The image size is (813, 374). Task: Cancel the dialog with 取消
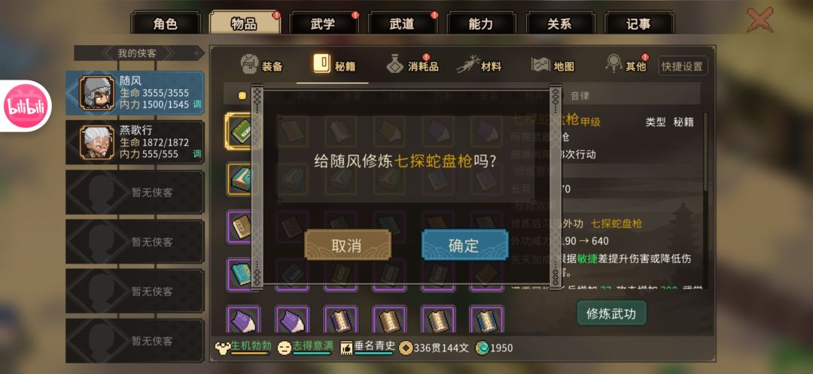[347, 245]
